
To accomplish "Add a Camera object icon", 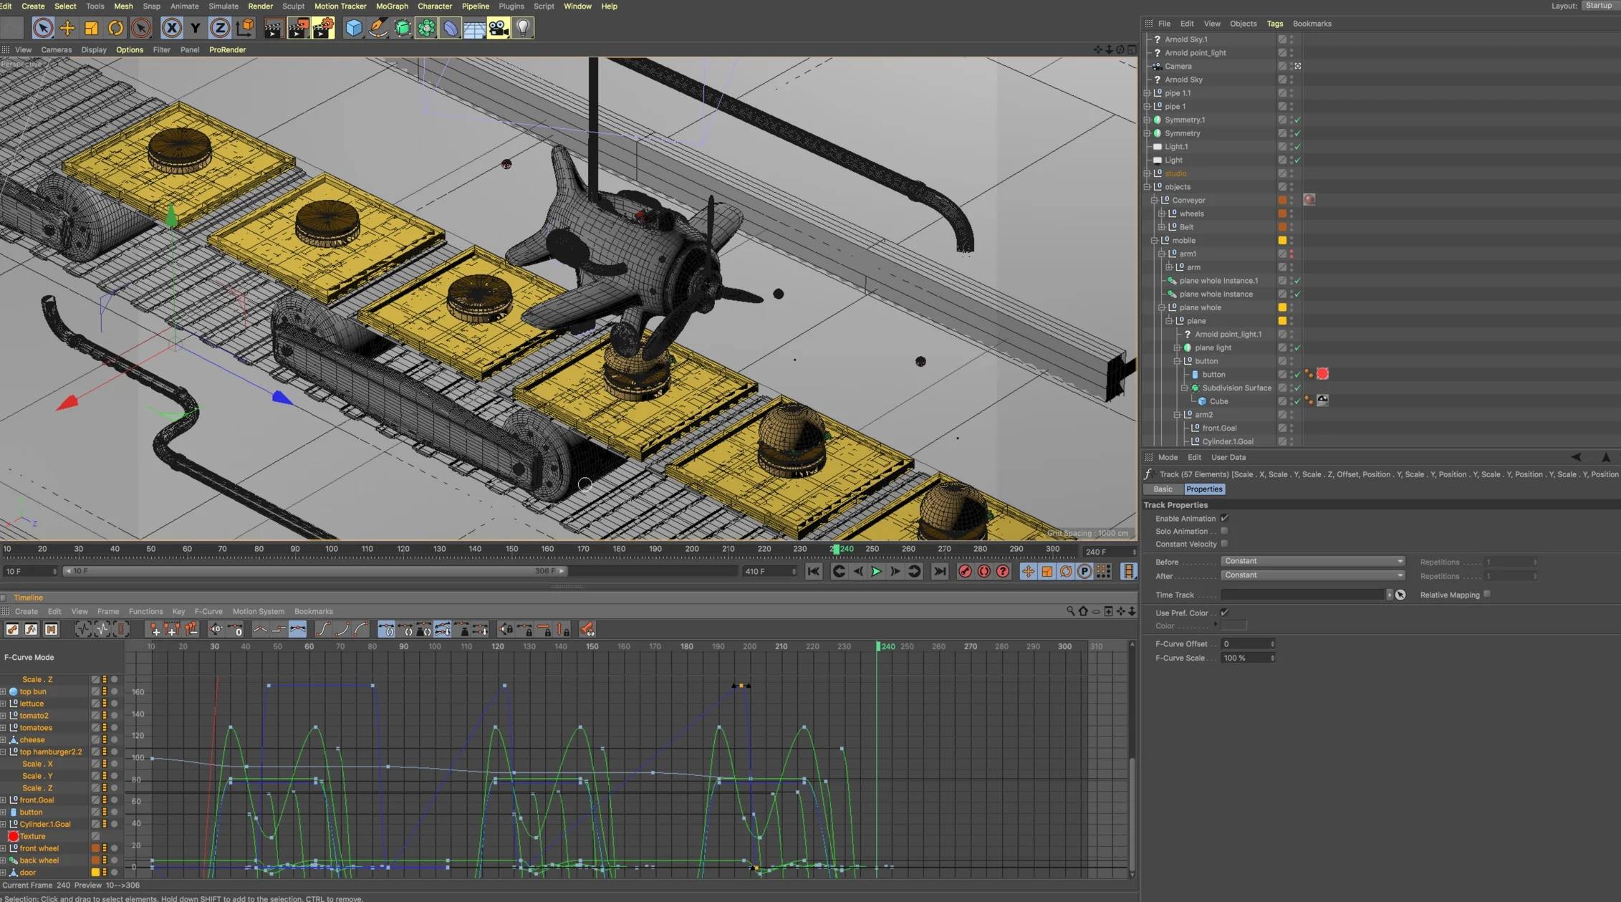I will 499,28.
